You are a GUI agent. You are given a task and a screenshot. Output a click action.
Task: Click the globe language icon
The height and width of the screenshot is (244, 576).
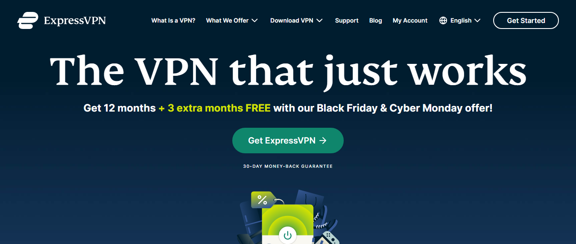point(443,20)
